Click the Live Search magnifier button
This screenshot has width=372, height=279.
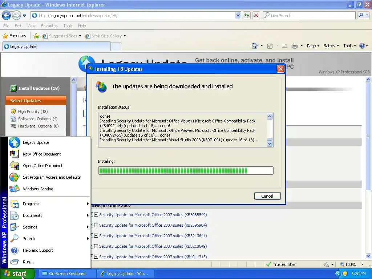pos(361,15)
